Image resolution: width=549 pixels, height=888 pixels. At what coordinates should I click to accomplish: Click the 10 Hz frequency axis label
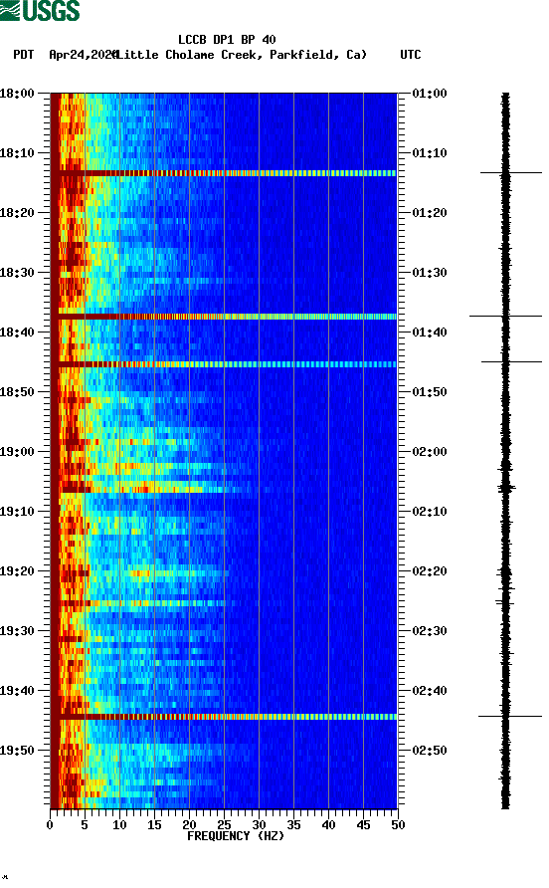[119, 825]
